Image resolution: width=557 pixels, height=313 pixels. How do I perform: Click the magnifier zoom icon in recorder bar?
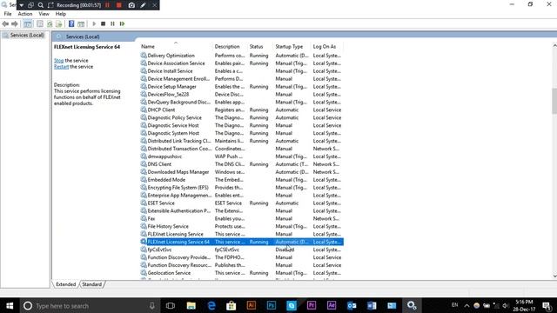pos(41,5)
